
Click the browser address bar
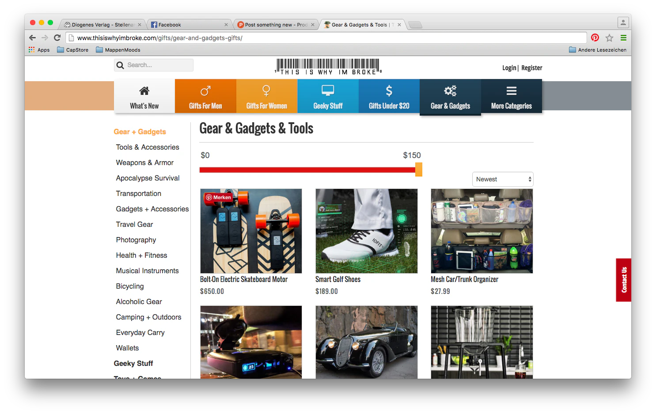pos(326,38)
